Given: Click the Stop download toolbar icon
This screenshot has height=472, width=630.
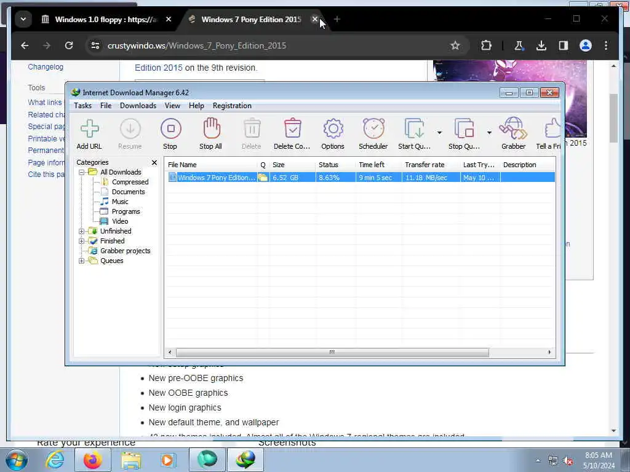Looking at the screenshot, I should (170, 133).
